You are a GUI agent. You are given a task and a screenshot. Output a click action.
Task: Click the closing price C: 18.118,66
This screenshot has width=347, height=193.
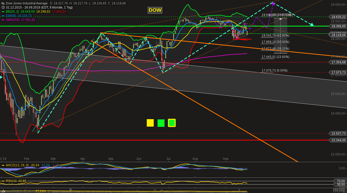pos(117,3)
